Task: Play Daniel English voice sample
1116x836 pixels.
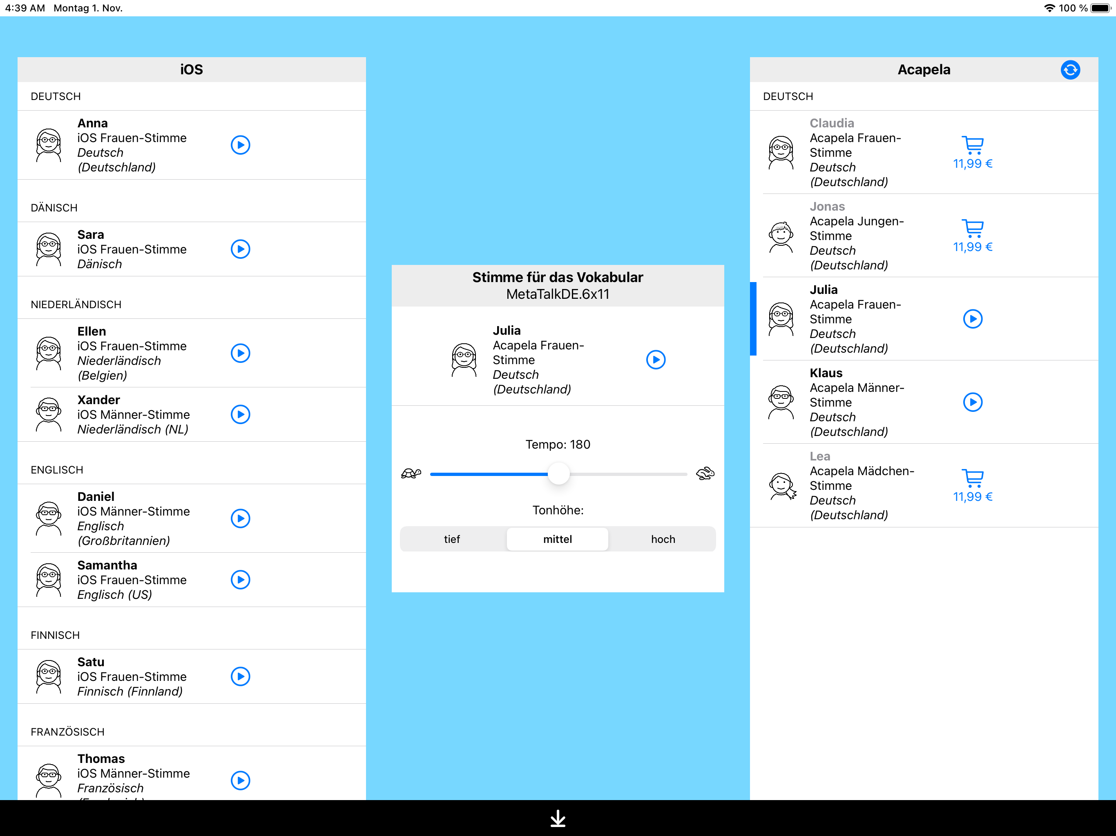Action: (x=241, y=518)
